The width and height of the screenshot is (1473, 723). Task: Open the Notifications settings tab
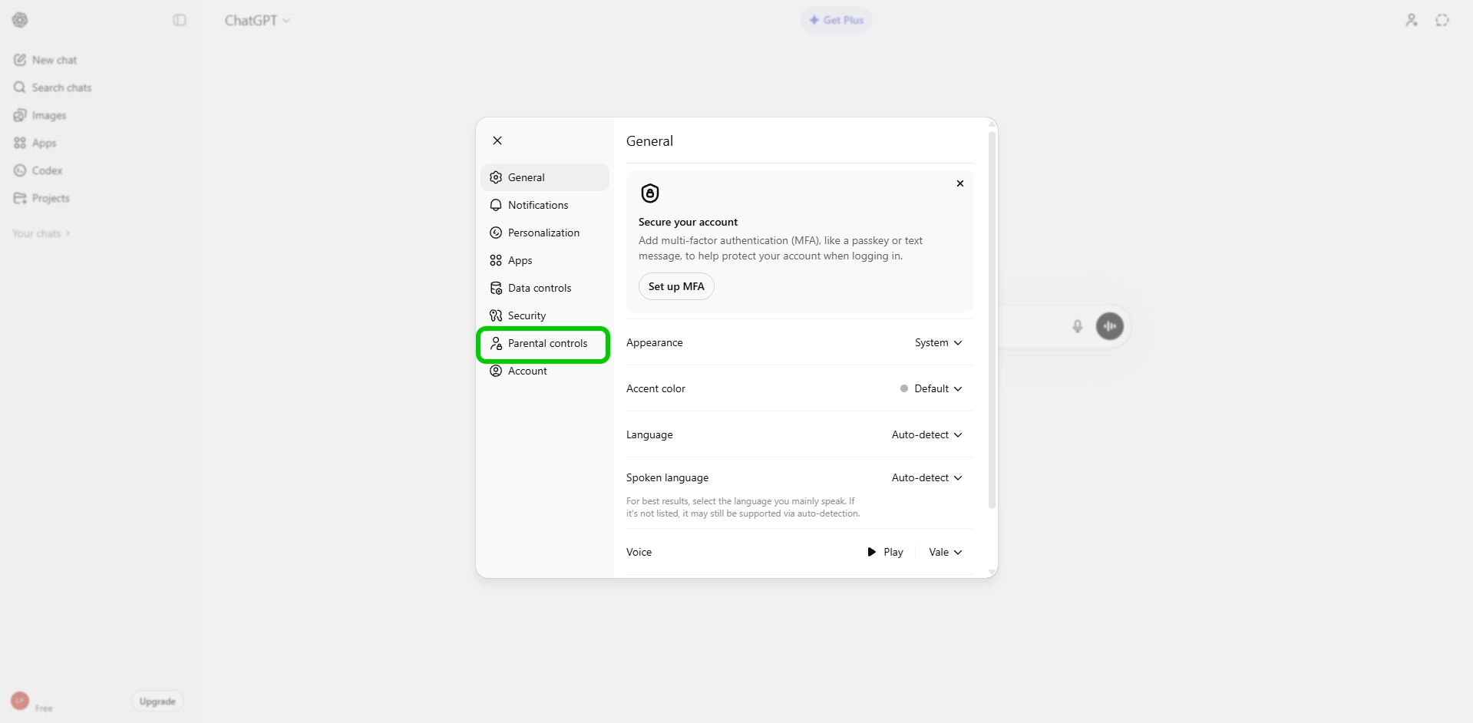[538, 205]
